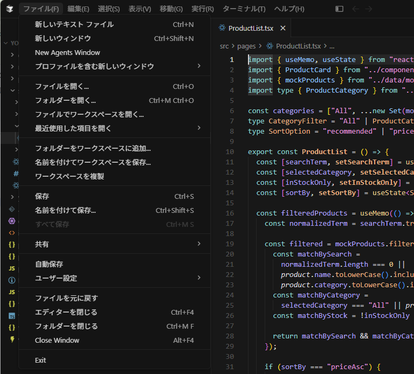This screenshot has width=414, height=374.
Task: Click 'if (sortBy === "priceAsc")' text
Action: click(319, 367)
